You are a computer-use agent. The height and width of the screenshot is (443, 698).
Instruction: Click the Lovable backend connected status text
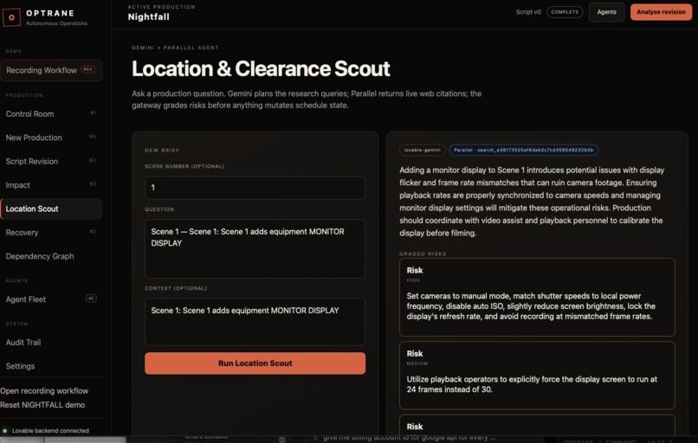pyautogui.click(x=50, y=431)
